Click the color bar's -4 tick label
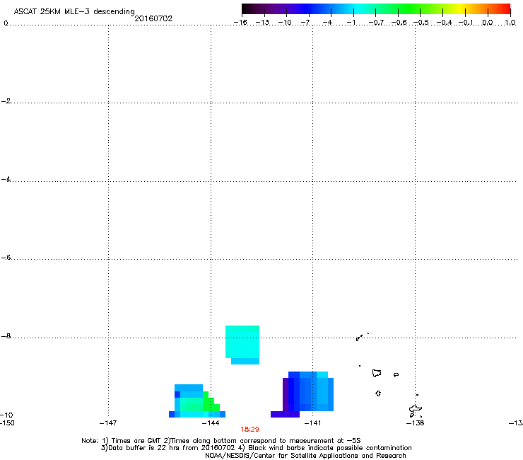The width and height of the screenshot is (523, 460). tap(327, 23)
